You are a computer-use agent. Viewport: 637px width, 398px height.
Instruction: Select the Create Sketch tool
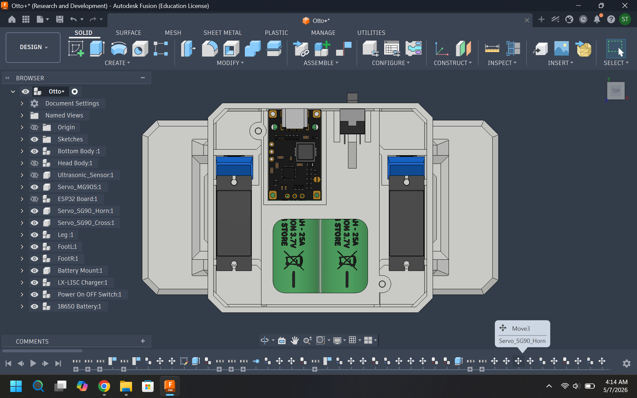(x=76, y=48)
